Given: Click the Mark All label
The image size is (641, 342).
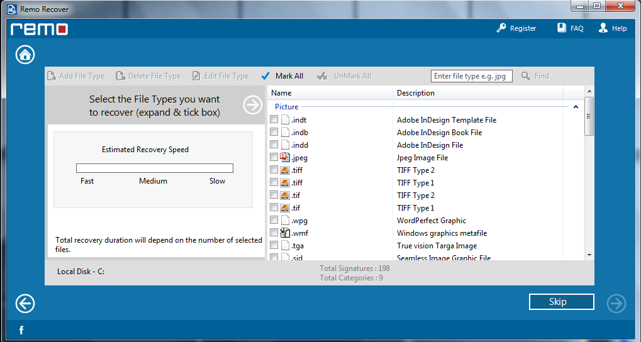Looking at the screenshot, I should point(289,76).
